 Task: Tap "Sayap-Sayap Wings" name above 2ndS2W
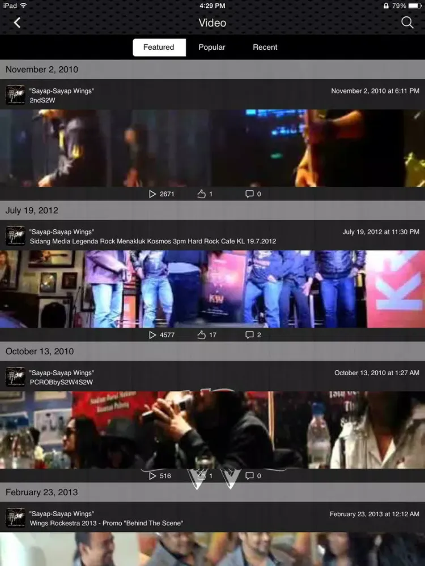[61, 91]
